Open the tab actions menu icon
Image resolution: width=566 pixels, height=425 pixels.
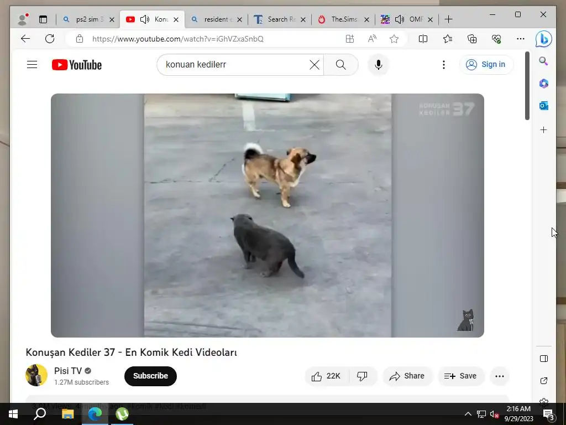[43, 19]
